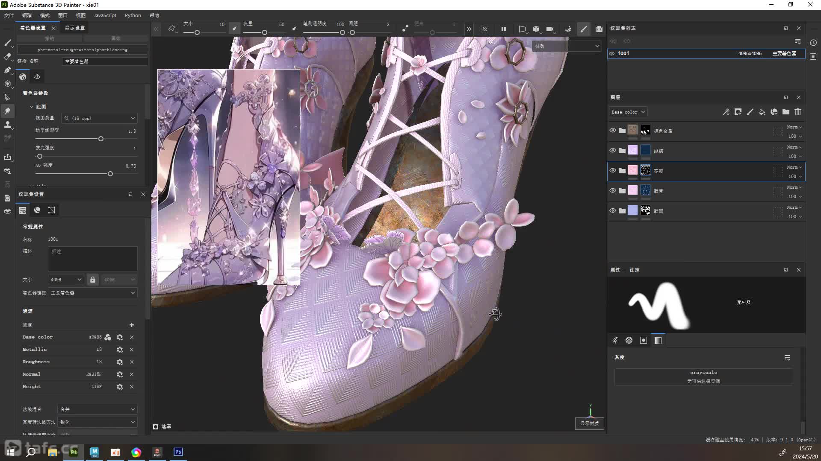Add a new channel with plus button
This screenshot has width=821, height=461.
(x=132, y=325)
